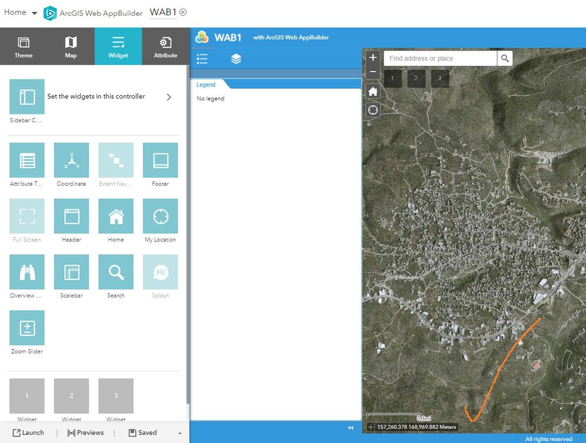Zoom out on the map

pos(373,72)
